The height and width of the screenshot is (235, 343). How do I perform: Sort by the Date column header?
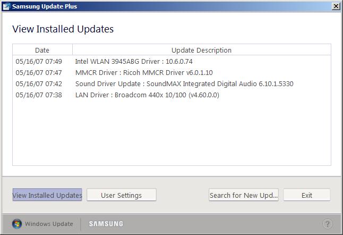42,50
